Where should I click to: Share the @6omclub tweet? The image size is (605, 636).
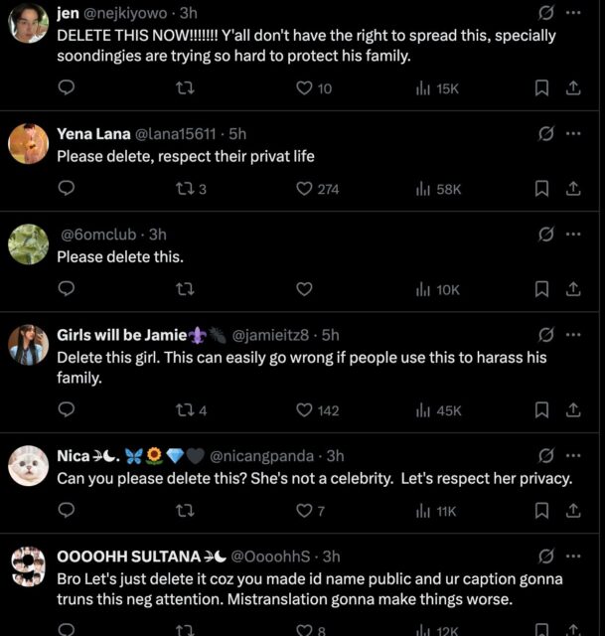(573, 289)
